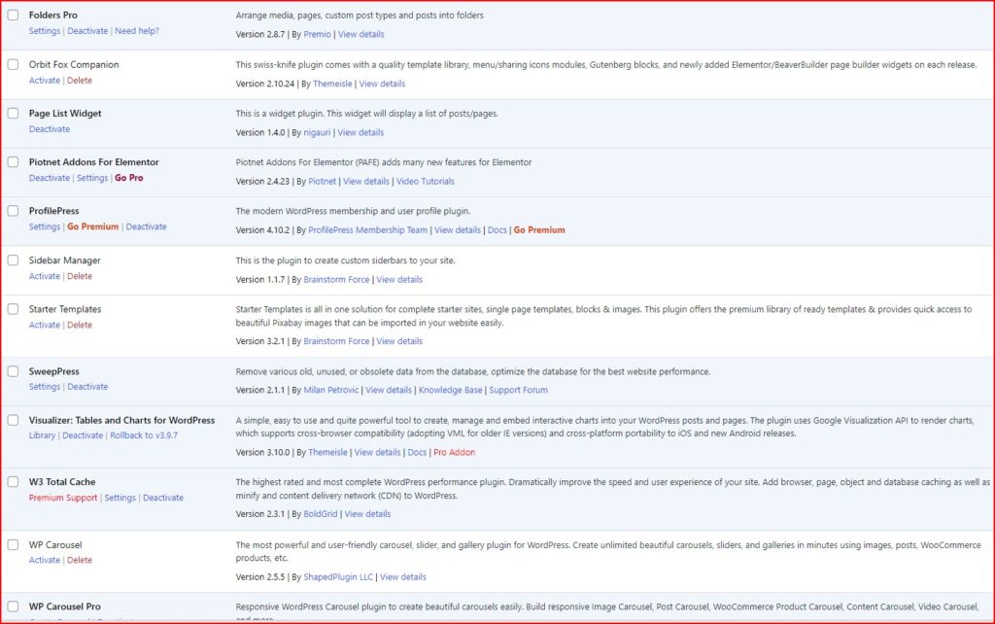Open Themeisle link in Orbit Fox row
Image resolution: width=995 pixels, height=624 pixels.
(x=332, y=84)
